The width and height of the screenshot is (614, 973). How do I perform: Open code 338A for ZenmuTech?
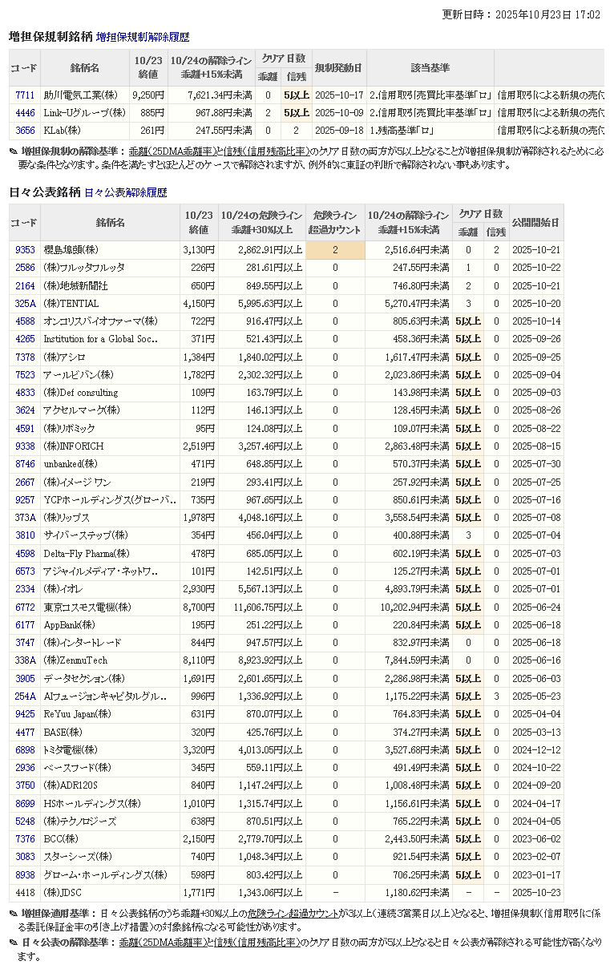point(25,660)
